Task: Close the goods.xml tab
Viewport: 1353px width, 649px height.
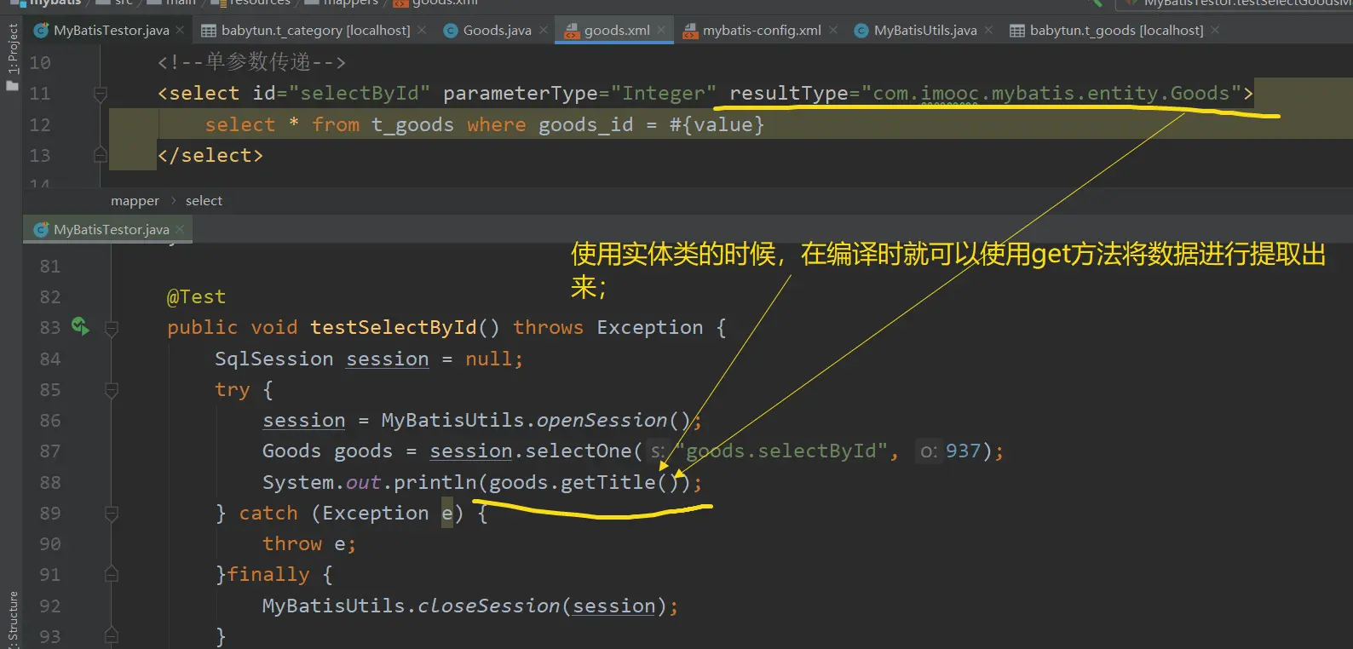Action: pos(661,30)
